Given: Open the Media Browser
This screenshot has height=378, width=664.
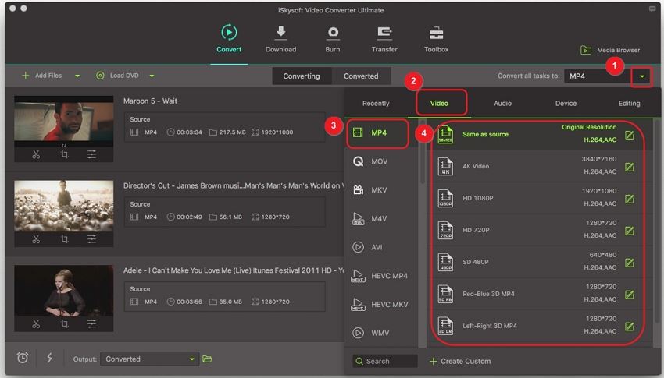Looking at the screenshot, I should pos(610,50).
